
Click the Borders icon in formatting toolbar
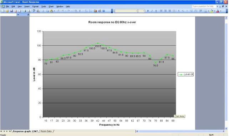[205, 11]
